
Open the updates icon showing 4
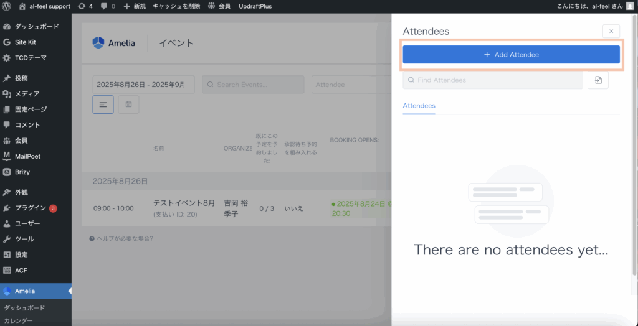(x=86, y=6)
